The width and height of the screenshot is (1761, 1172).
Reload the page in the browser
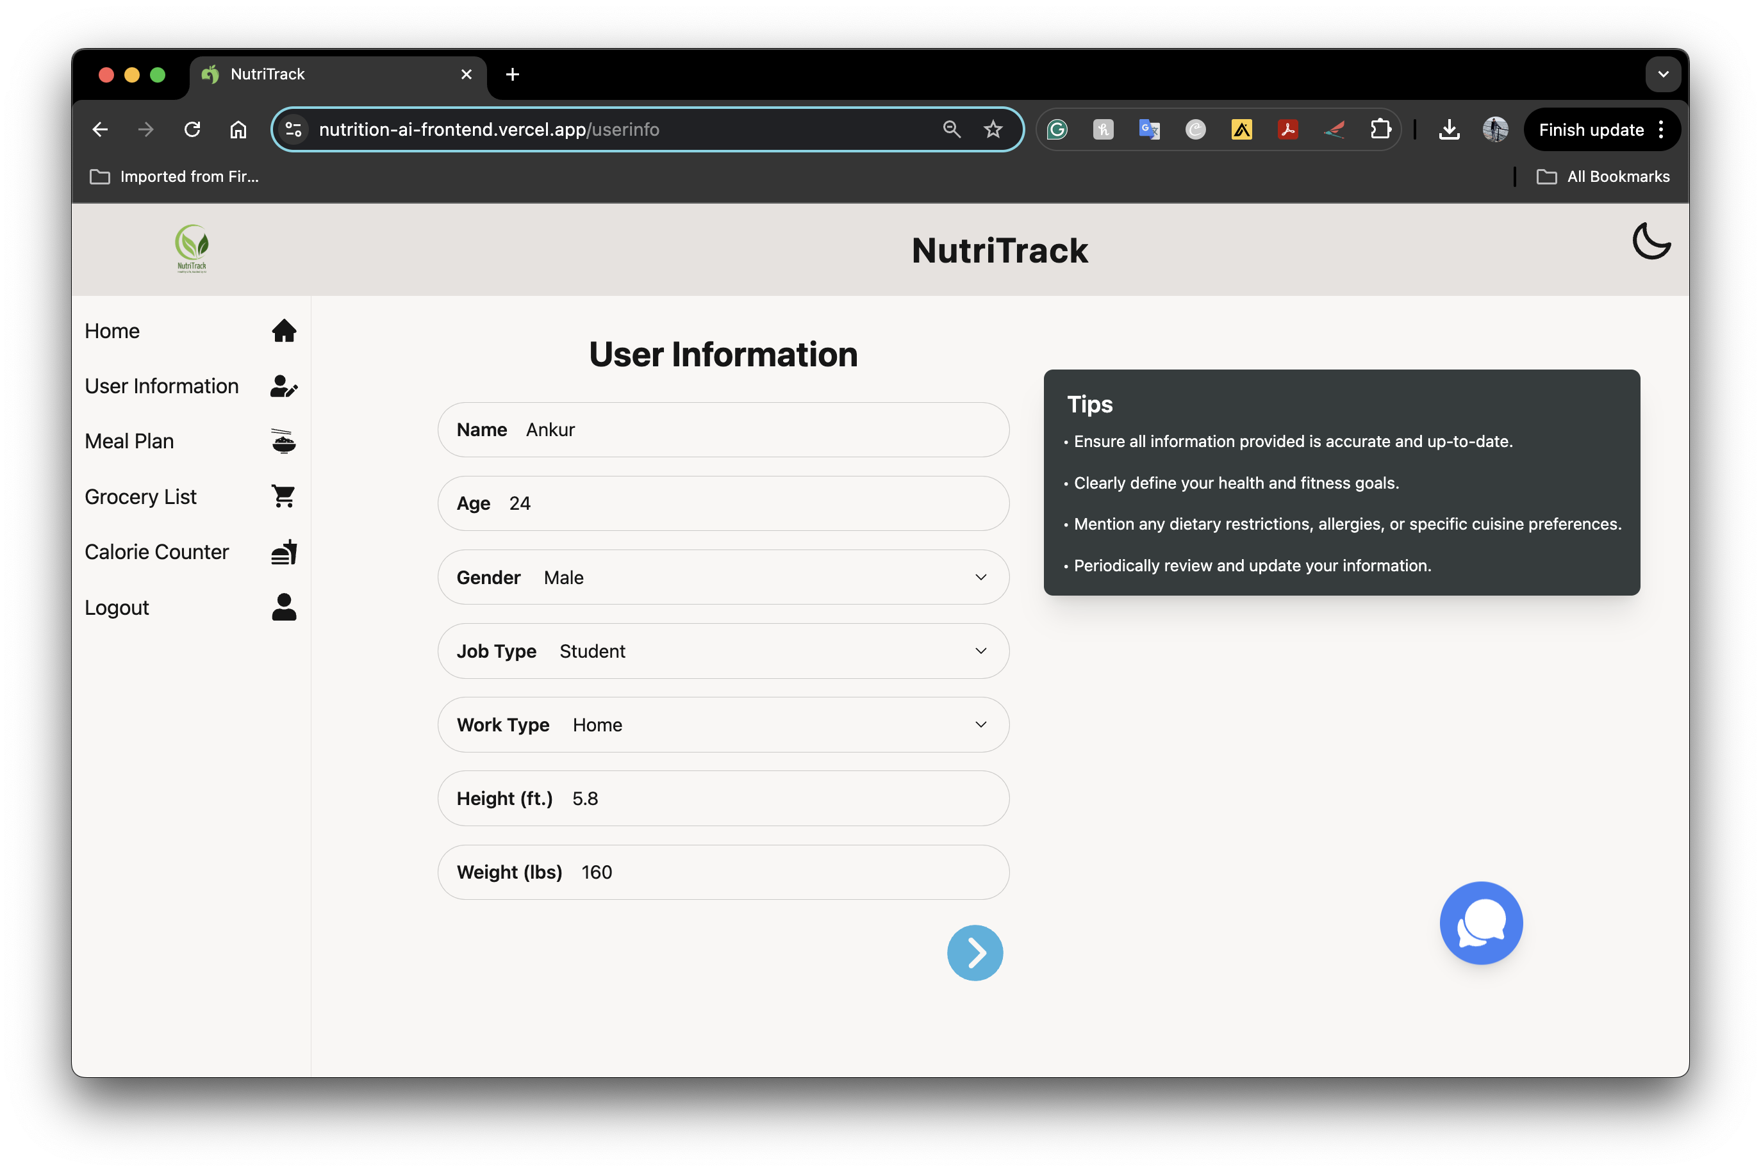[192, 129]
